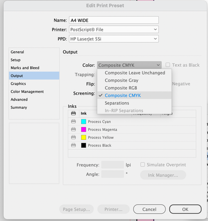The width and height of the screenshot is (208, 221).
Task: Select the checked Composite CMYK option
Action: tap(135, 96)
